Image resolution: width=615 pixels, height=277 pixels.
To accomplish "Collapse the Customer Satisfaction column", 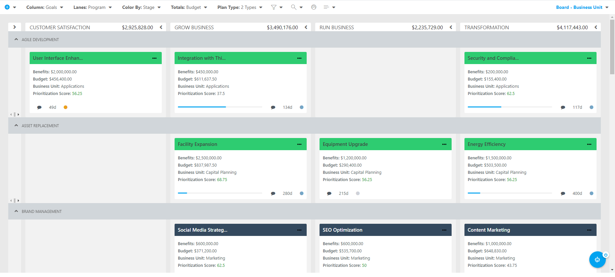I will [x=161, y=27].
